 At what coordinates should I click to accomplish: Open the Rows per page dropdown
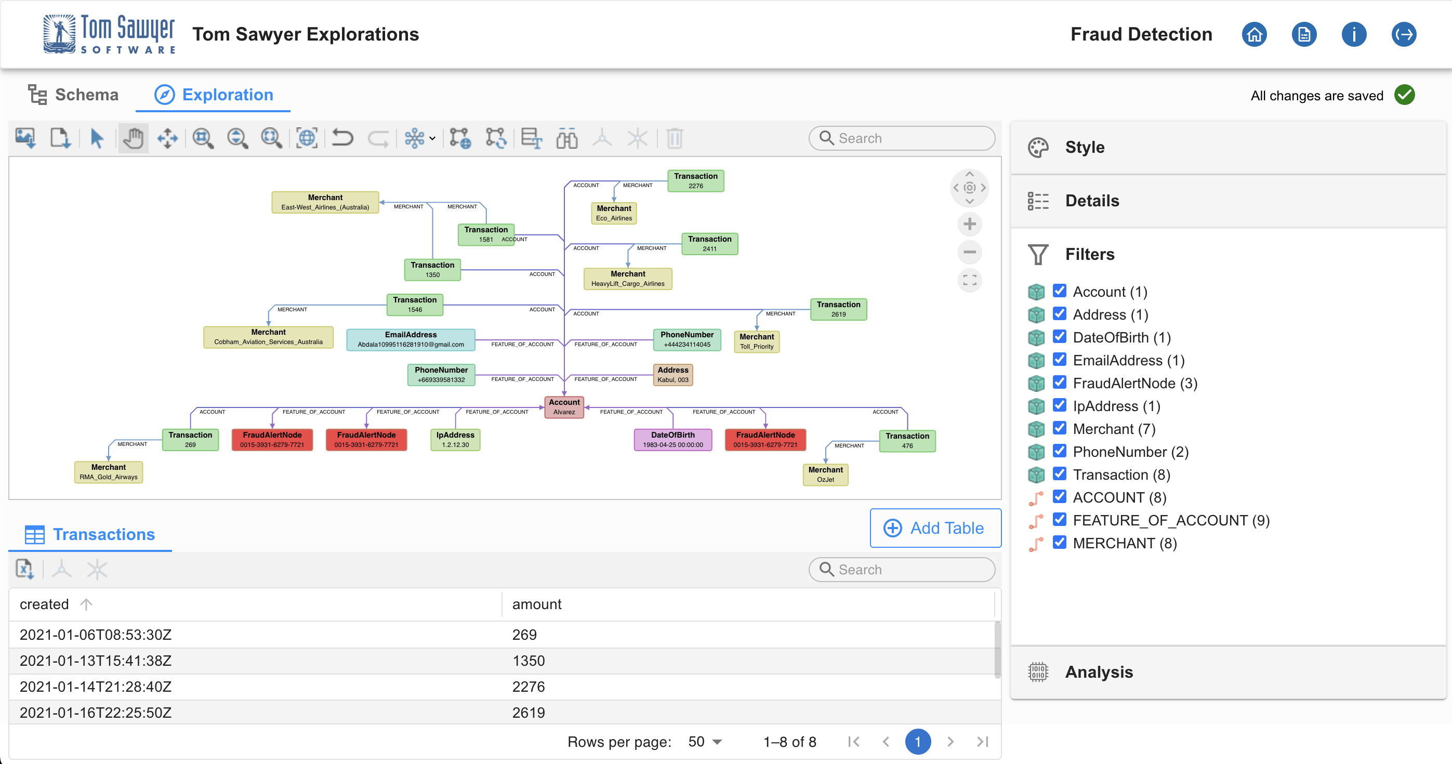coord(704,742)
